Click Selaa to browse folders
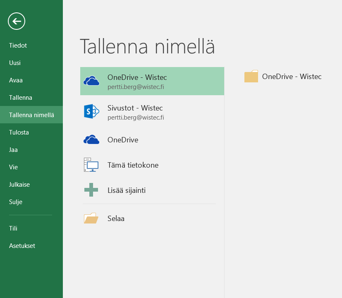Image resolution: width=342 pixels, height=298 pixels. tap(116, 218)
